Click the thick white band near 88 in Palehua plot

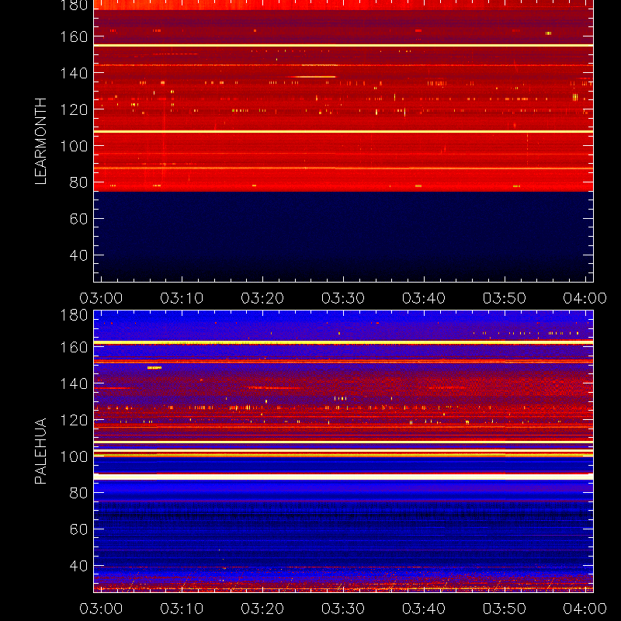point(343,477)
